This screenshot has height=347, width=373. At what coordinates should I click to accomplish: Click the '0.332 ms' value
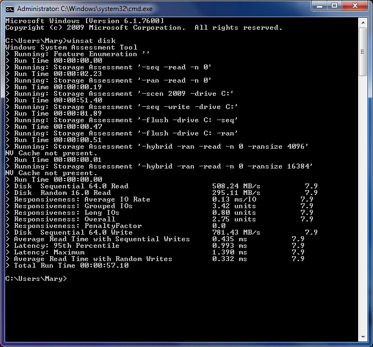click(230, 259)
